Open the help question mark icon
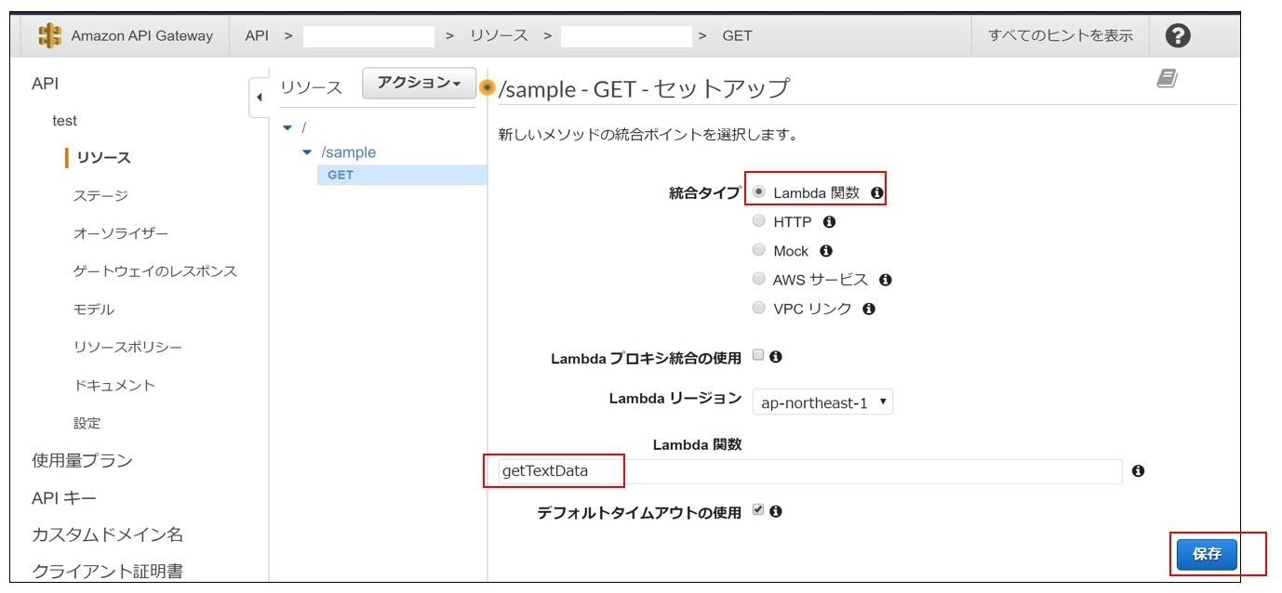The image size is (1282, 593). click(1178, 35)
